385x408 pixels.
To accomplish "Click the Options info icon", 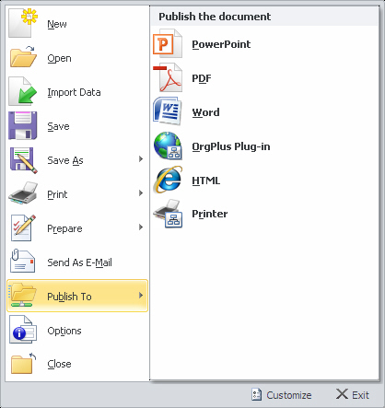I will tap(23, 330).
